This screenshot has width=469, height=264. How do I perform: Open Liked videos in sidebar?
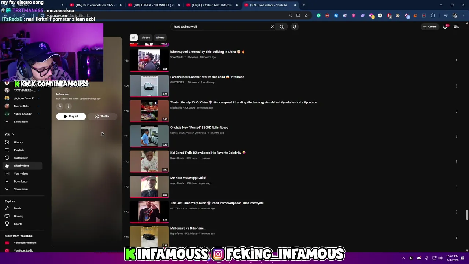[22, 166]
